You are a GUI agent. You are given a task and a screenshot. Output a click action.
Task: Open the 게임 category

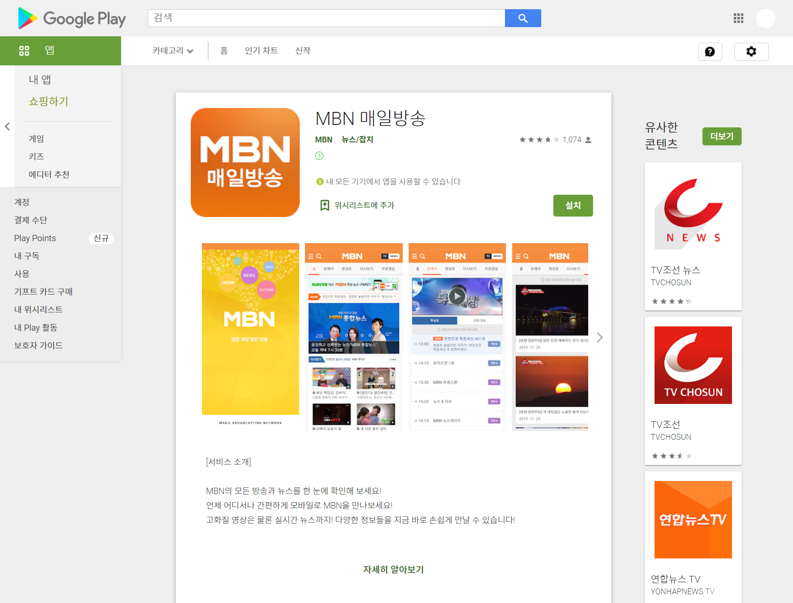click(36, 139)
